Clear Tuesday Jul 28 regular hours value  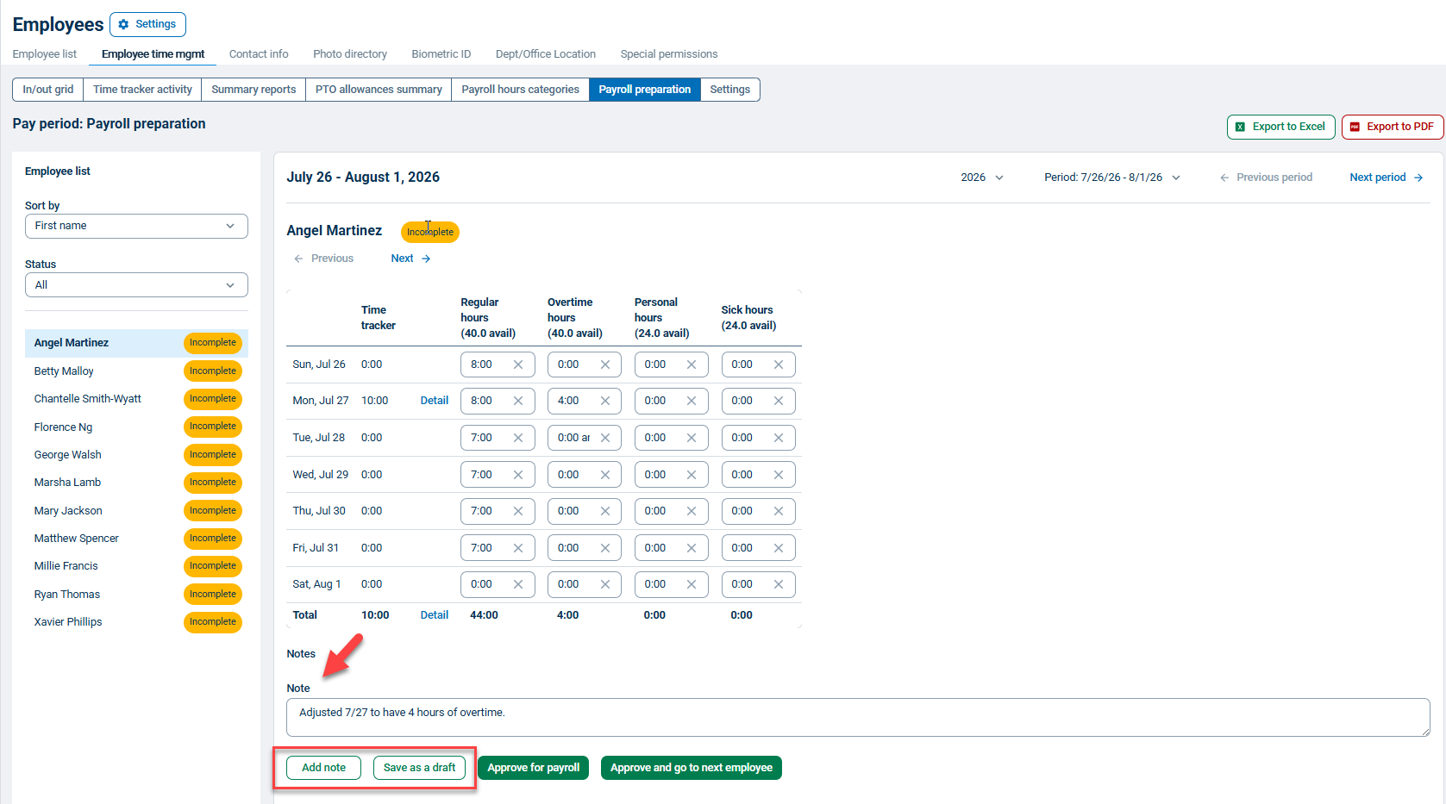click(x=518, y=438)
